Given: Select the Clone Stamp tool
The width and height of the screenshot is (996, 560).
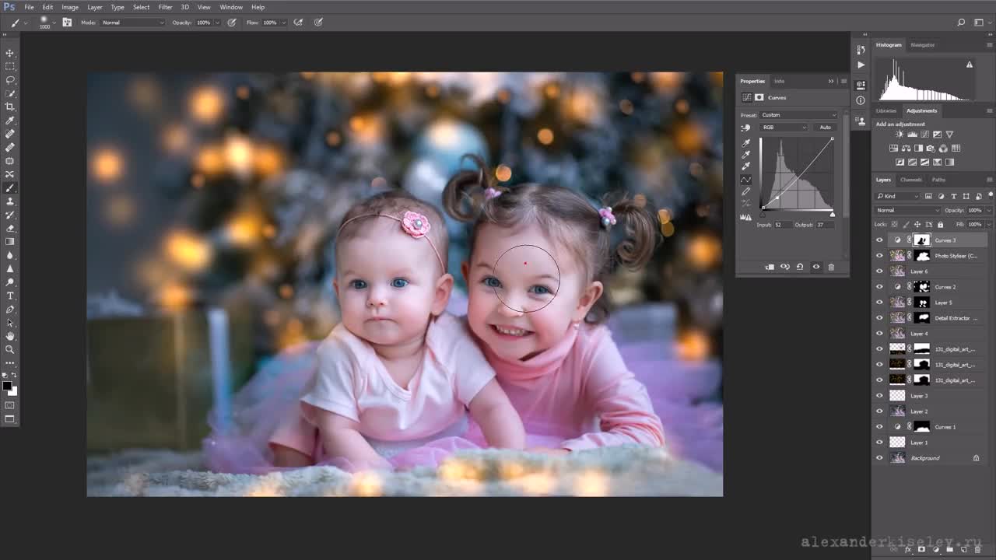Looking at the screenshot, I should [x=10, y=201].
